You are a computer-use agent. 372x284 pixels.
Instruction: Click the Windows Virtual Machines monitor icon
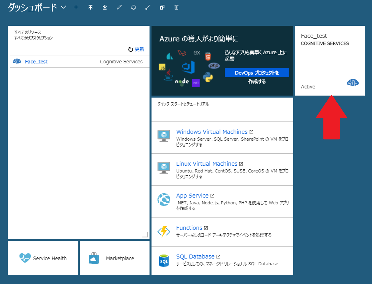(164, 136)
